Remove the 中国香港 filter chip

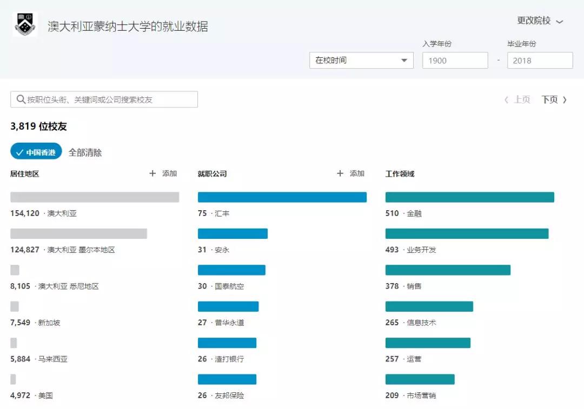point(36,152)
